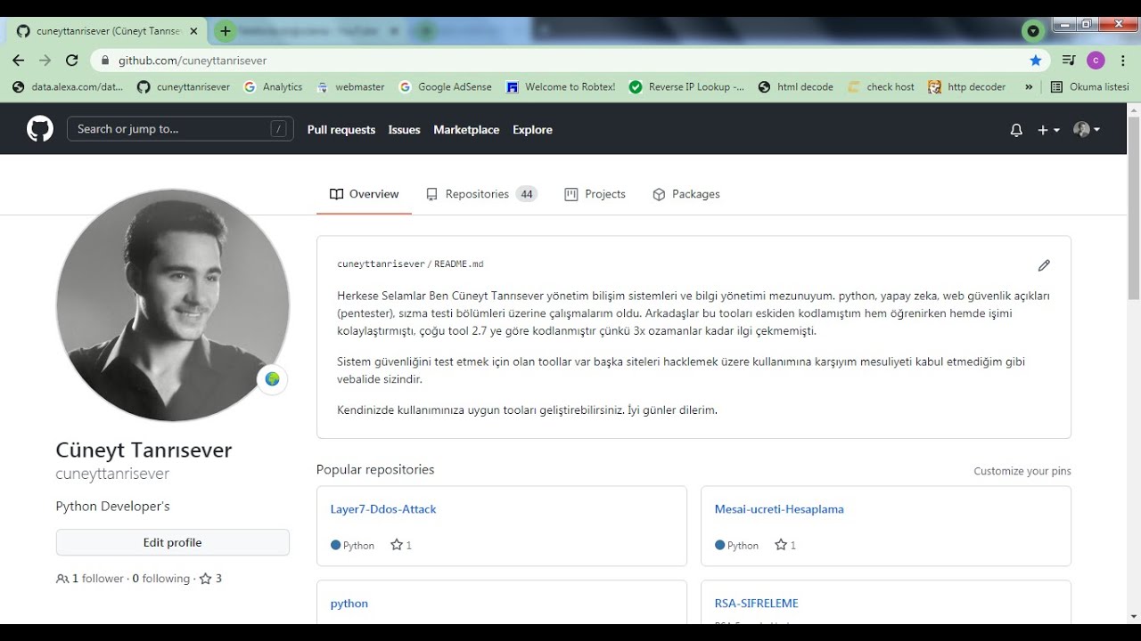Click cuneyttanrisever link in README header

381,264
